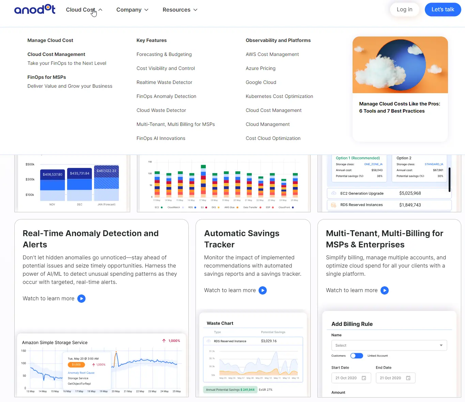Click the EC2 Generation Upgrade row icon
Screen dimensions: 465x402
(334, 193)
